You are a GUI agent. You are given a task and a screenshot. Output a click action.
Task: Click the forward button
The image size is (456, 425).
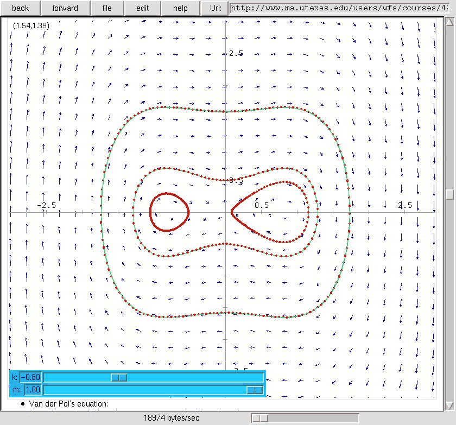click(x=65, y=8)
